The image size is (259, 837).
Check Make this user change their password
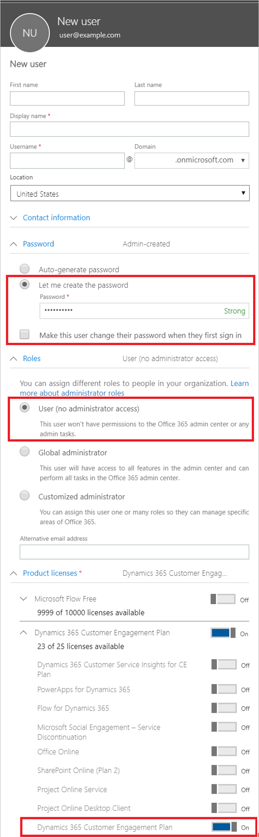(x=25, y=334)
